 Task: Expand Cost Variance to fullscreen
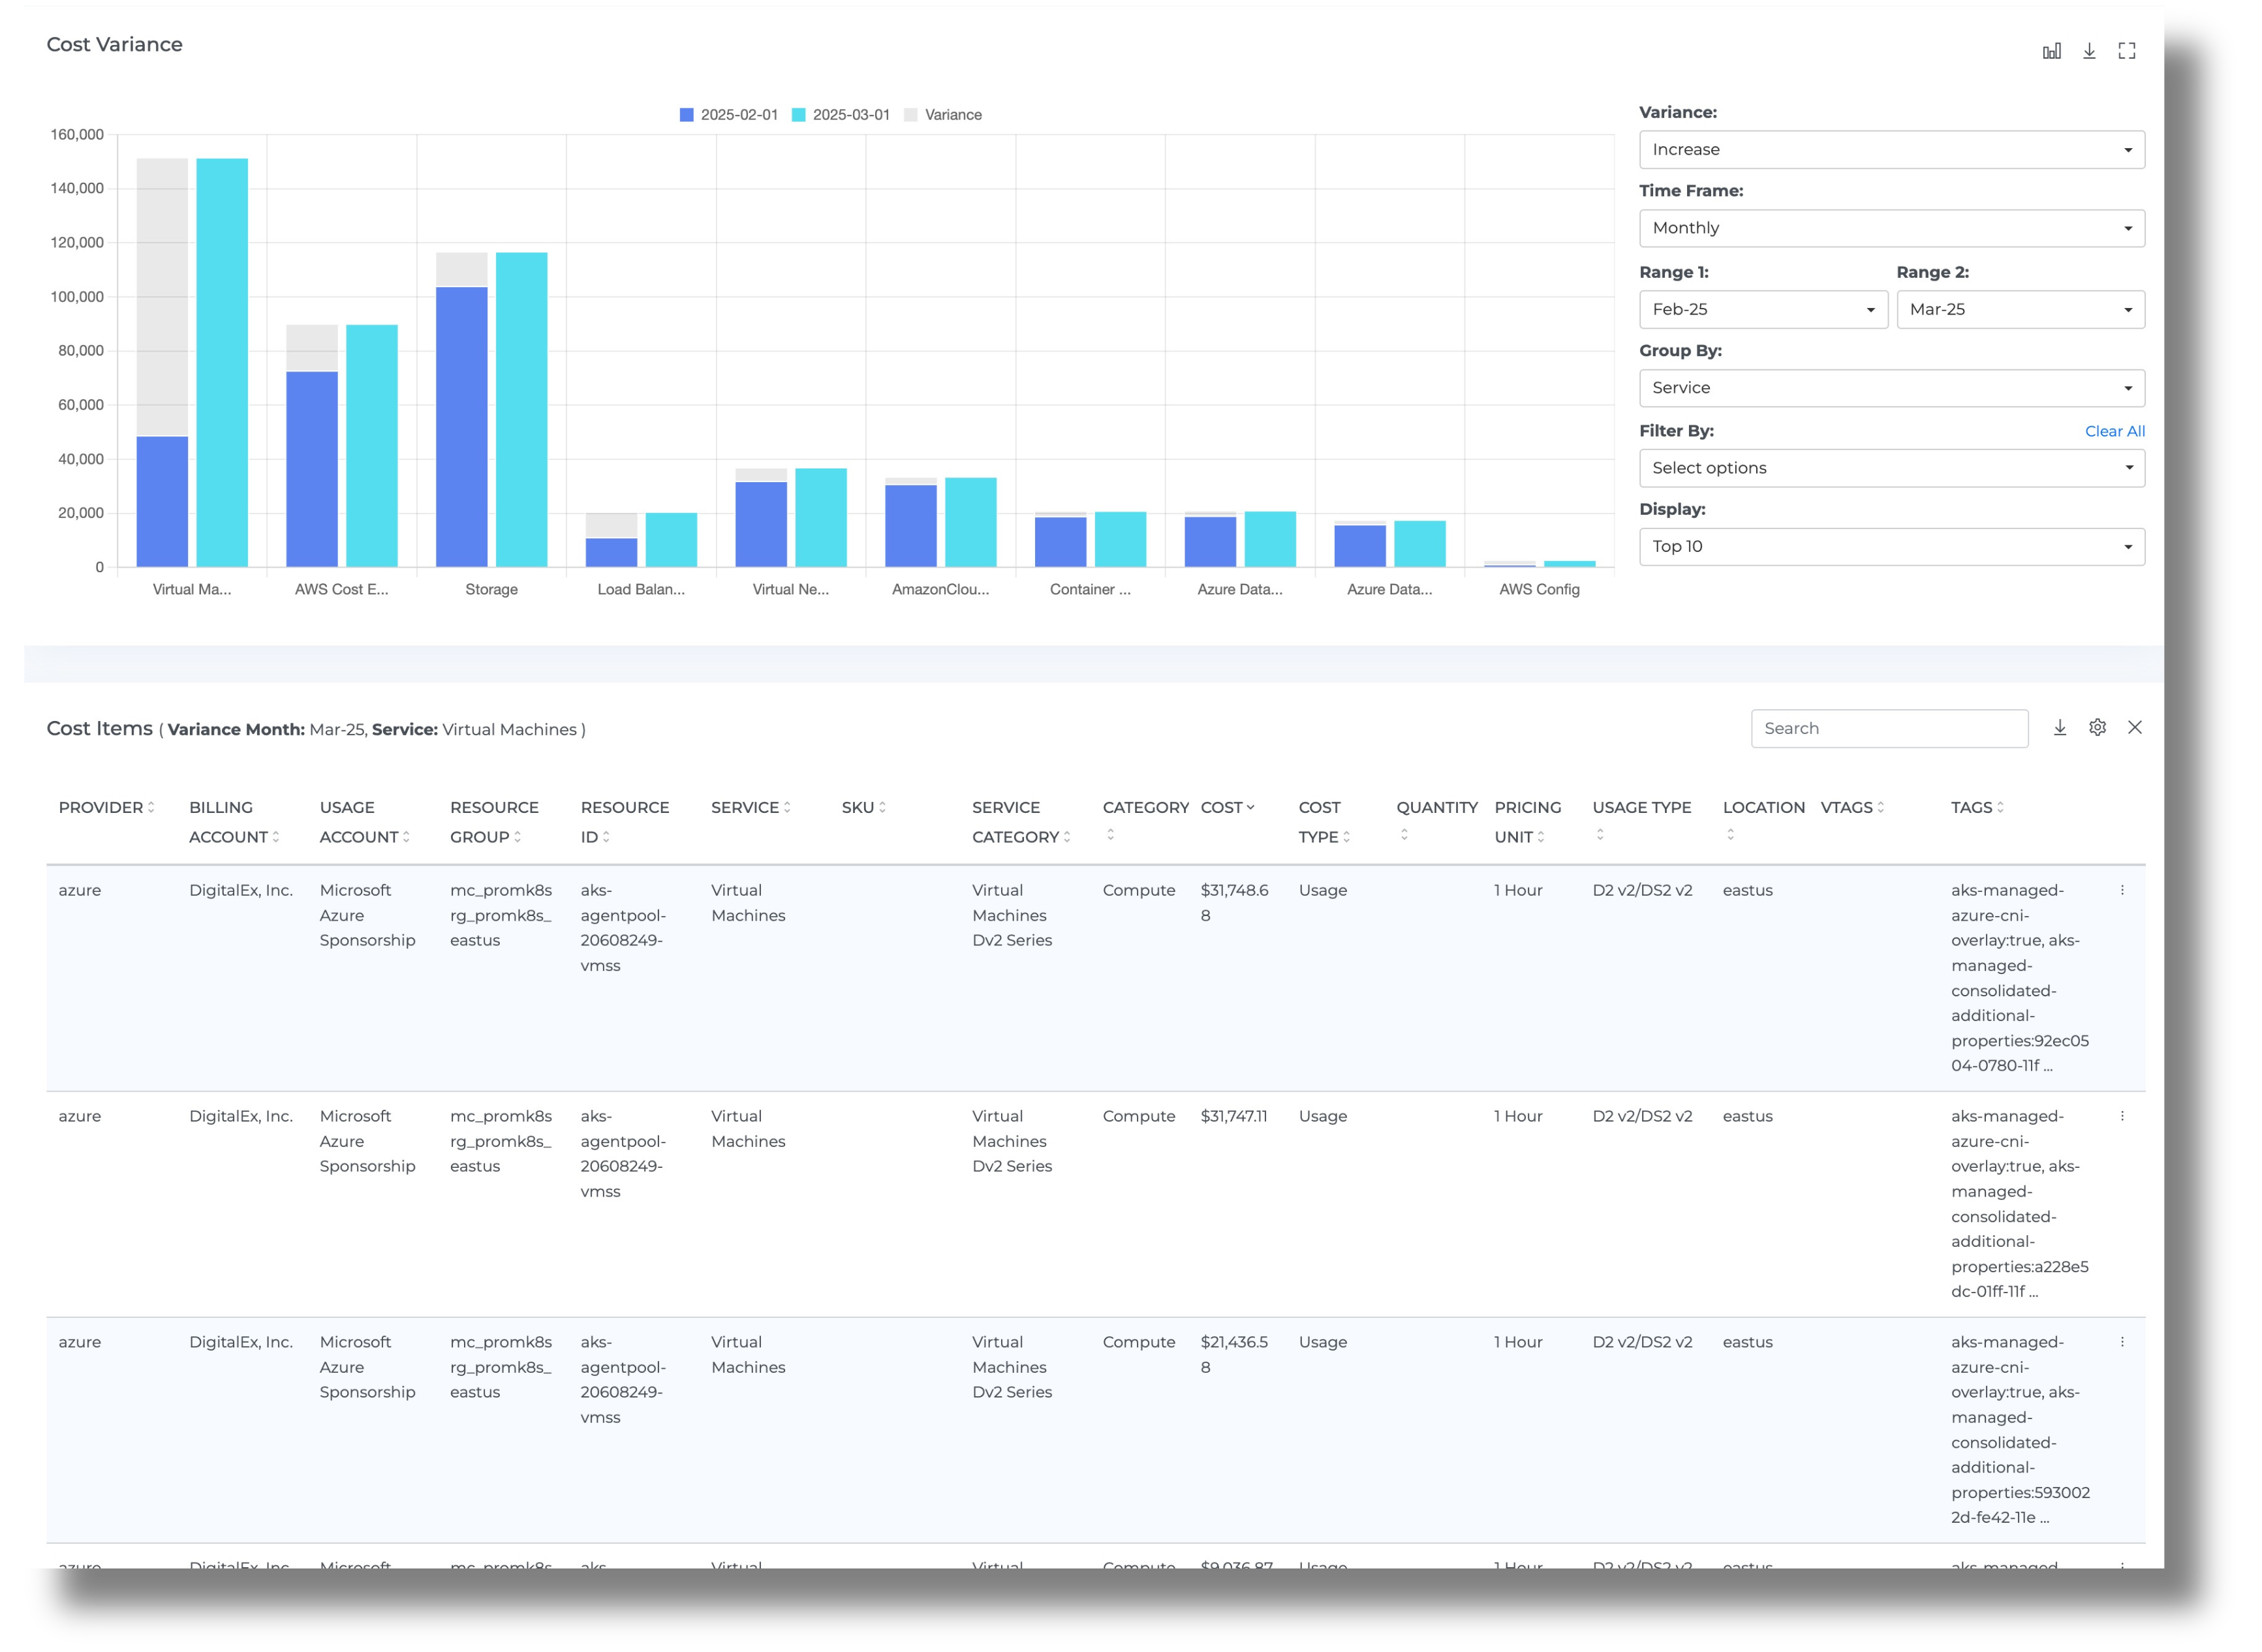[2127, 51]
